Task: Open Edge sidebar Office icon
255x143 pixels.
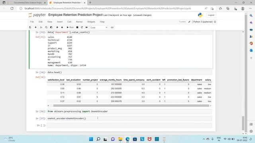Action: pyautogui.click(x=251, y=43)
